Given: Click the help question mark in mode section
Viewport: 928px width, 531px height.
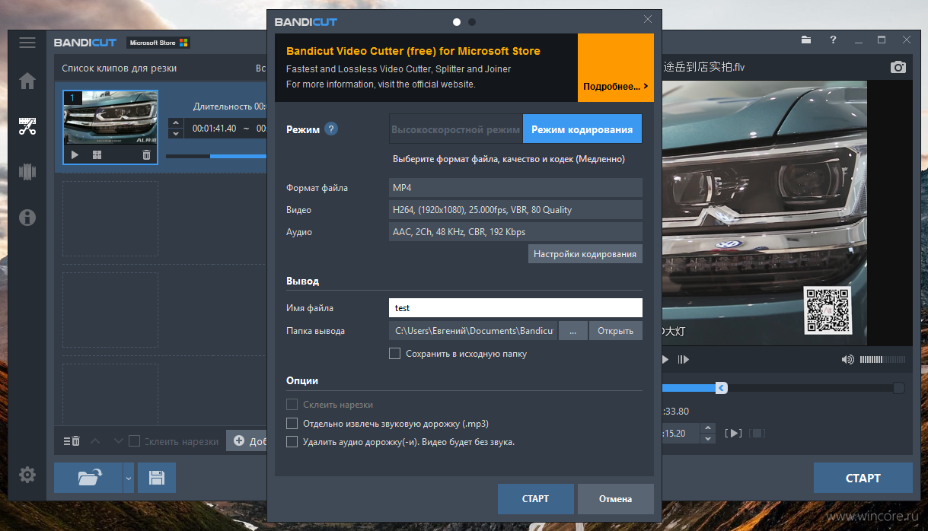Looking at the screenshot, I should coord(330,129).
